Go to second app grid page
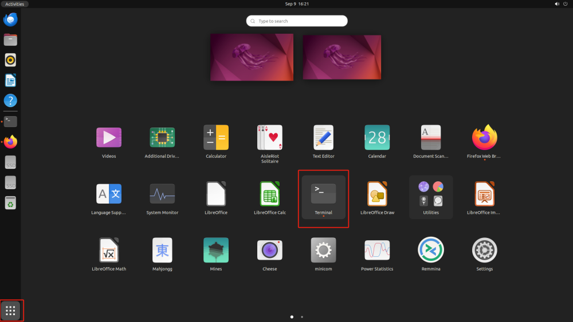This screenshot has width=573, height=322. point(302,316)
